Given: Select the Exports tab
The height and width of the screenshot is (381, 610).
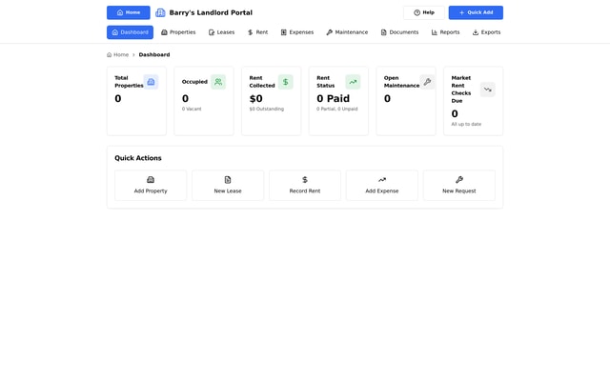Looking at the screenshot, I should coord(486,32).
